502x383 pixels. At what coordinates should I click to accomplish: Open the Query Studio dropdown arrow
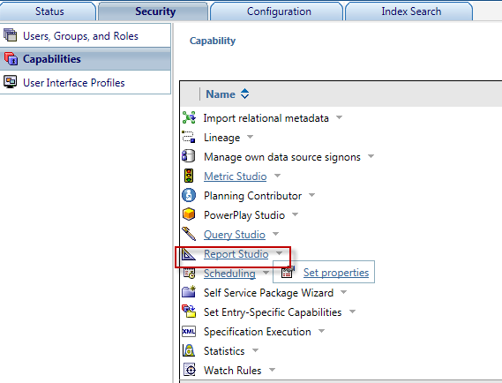[x=275, y=234]
